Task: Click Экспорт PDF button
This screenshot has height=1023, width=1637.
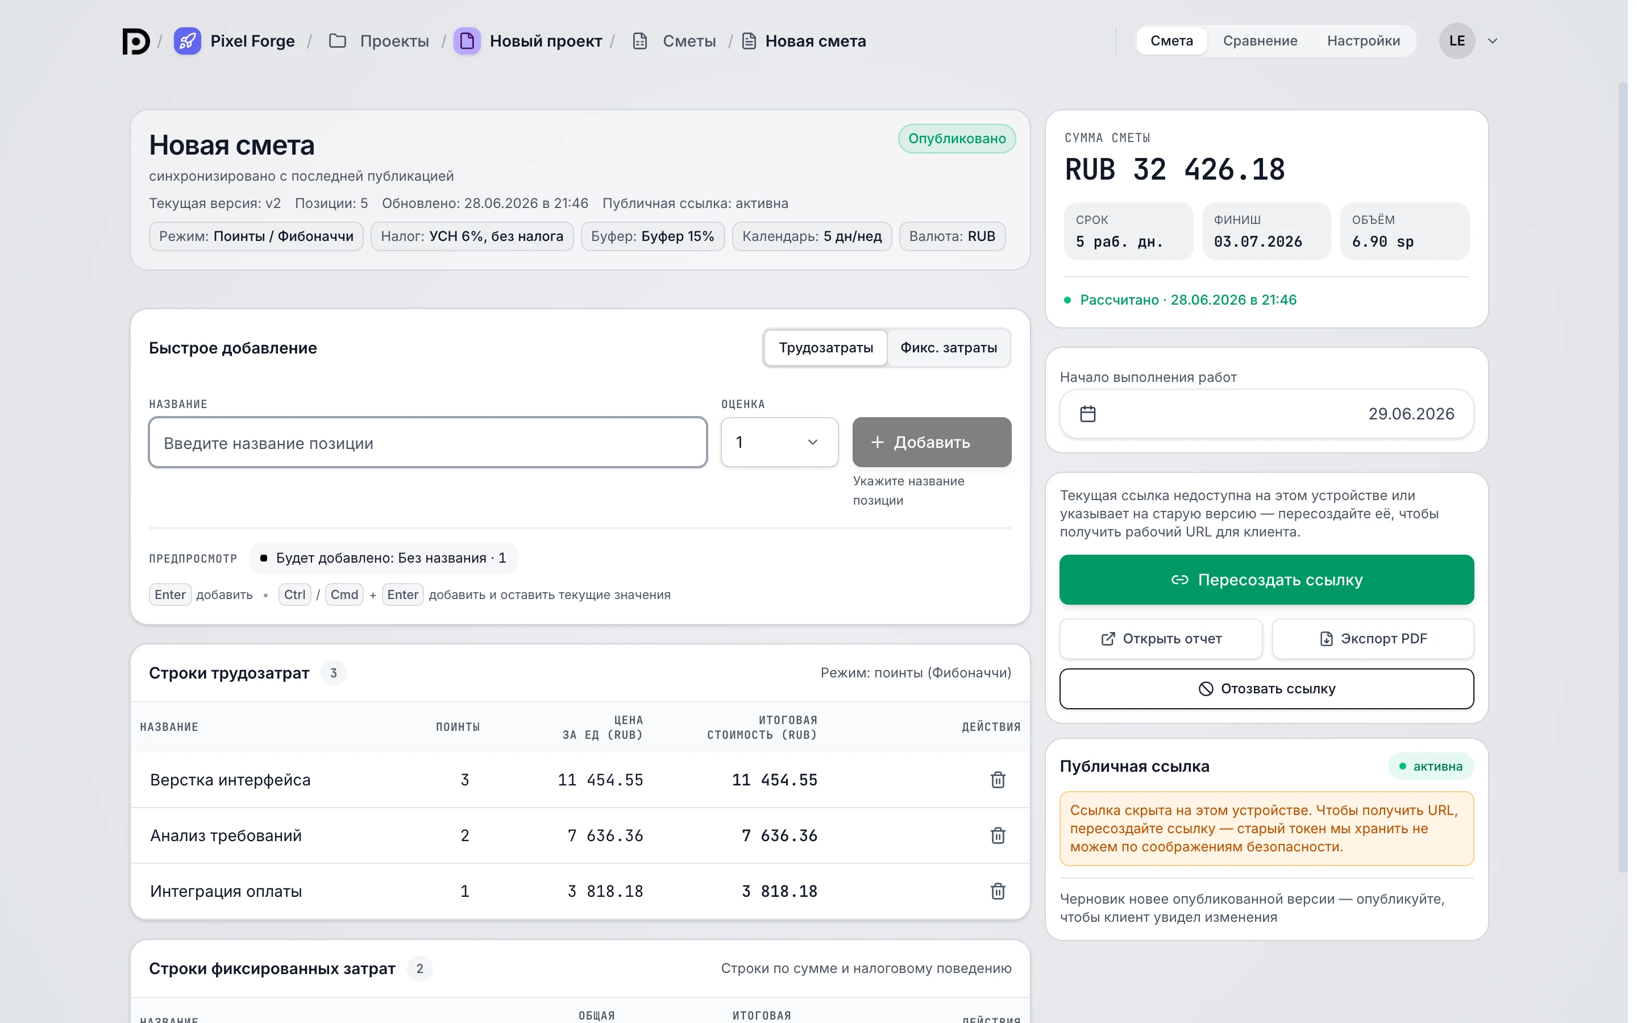Action: point(1373,639)
